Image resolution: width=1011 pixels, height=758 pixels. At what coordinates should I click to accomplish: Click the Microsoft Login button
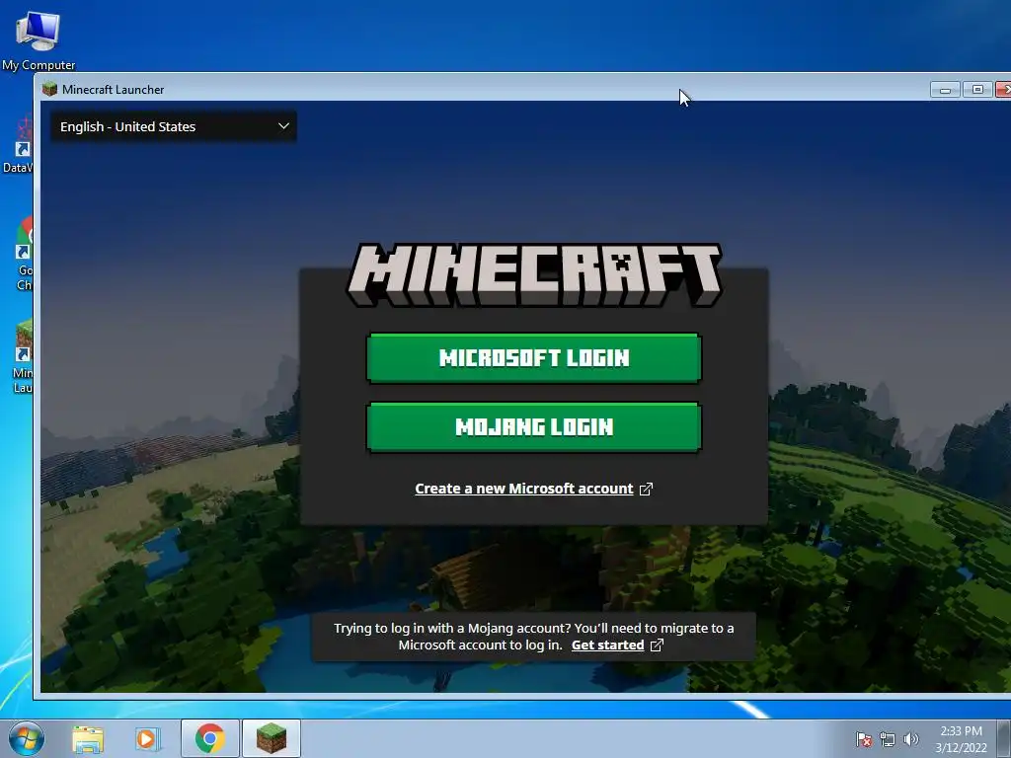tap(534, 357)
